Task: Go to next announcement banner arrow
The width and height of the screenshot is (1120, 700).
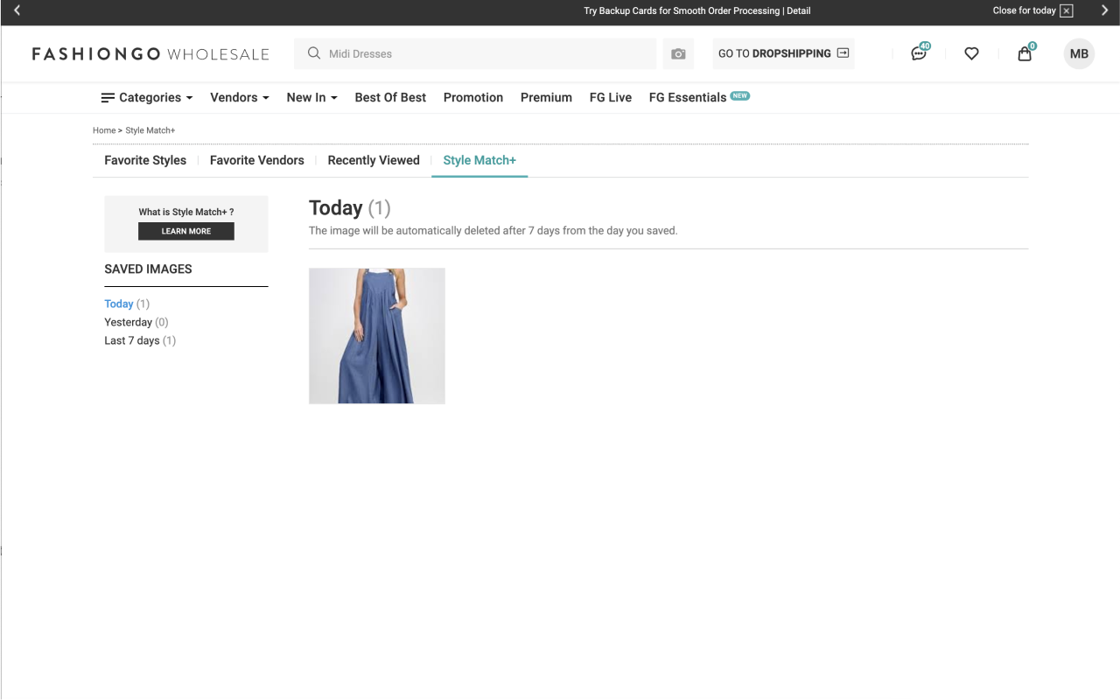Action: 1104,10
